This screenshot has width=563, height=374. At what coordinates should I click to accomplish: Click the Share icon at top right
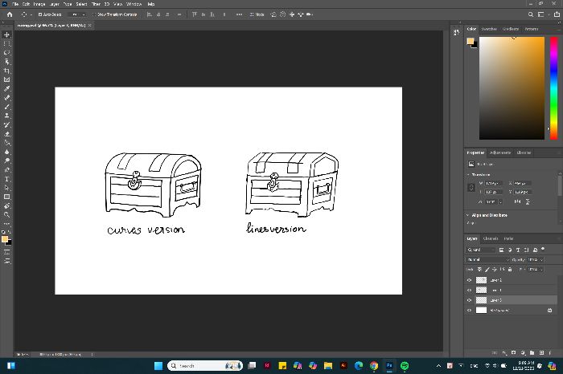pos(557,14)
